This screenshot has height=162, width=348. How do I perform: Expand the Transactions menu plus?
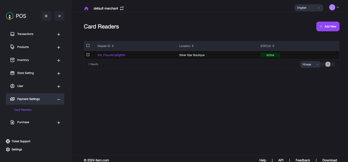tap(59, 34)
